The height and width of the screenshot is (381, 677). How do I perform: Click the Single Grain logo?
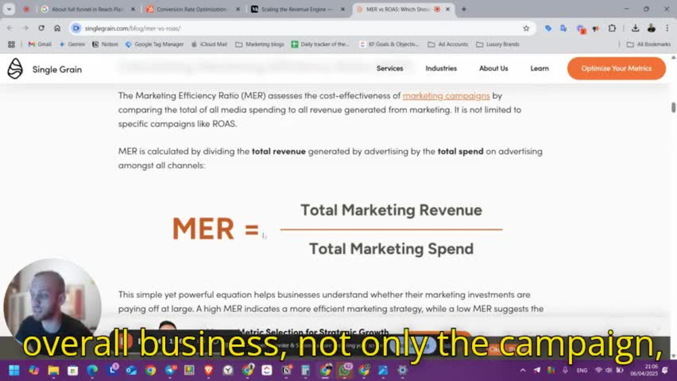(x=45, y=68)
